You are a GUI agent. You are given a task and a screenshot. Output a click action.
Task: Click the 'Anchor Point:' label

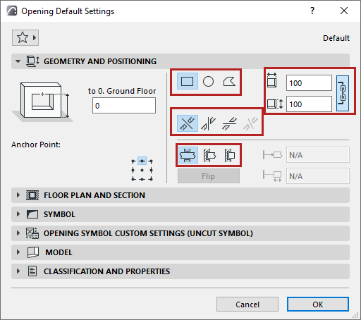pyautogui.click(x=36, y=144)
